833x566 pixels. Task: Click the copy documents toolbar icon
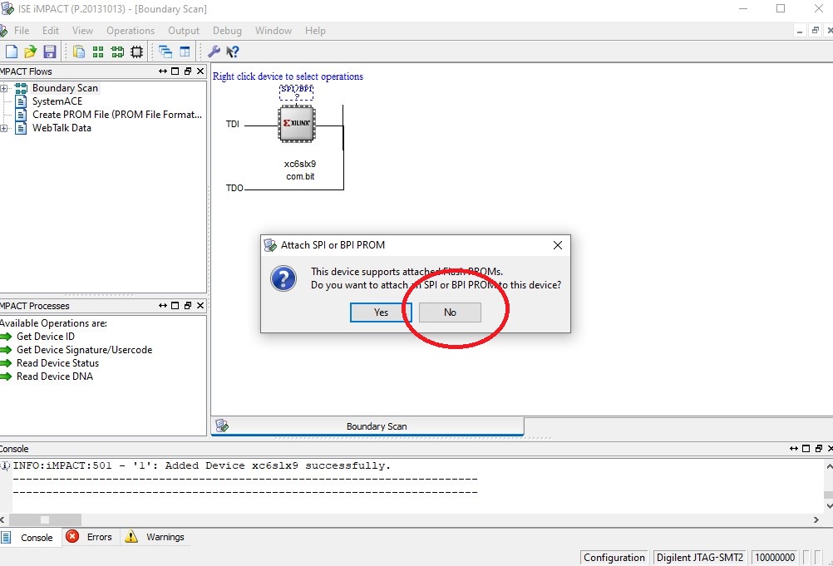coord(79,52)
